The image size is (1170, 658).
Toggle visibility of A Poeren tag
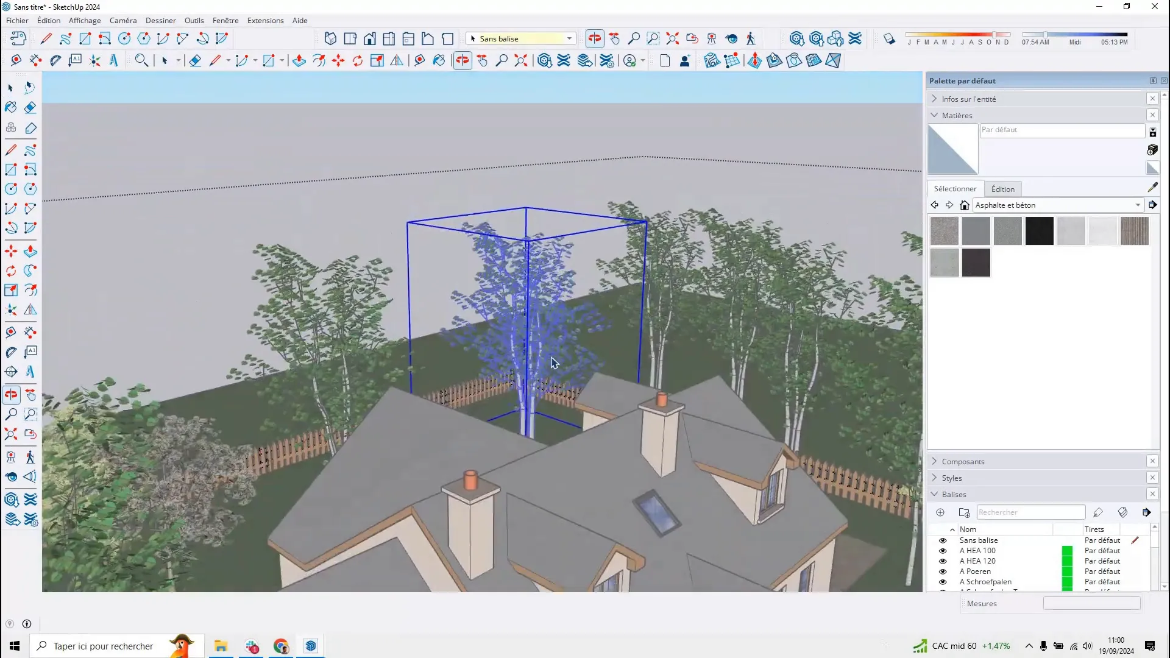coord(943,571)
